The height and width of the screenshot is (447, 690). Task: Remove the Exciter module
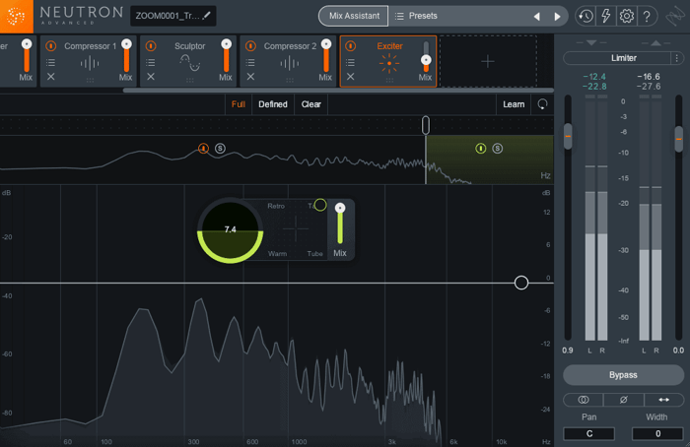[x=351, y=77]
